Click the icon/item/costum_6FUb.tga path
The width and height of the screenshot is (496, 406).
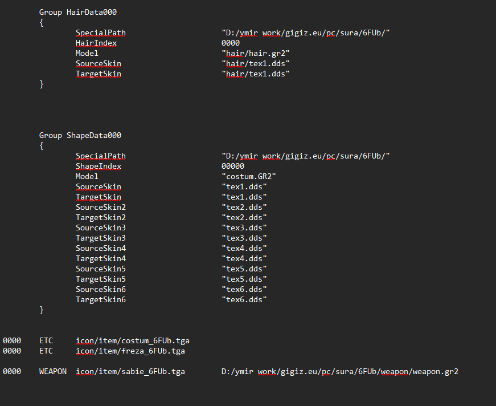pyautogui.click(x=133, y=340)
